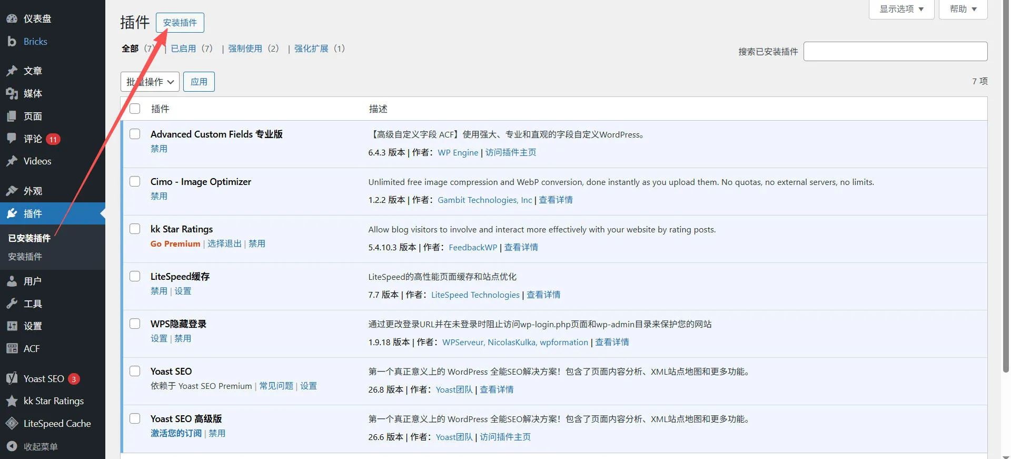1011x459 pixels.
Task: Open 已安装插件 submenu item
Action: click(x=29, y=238)
